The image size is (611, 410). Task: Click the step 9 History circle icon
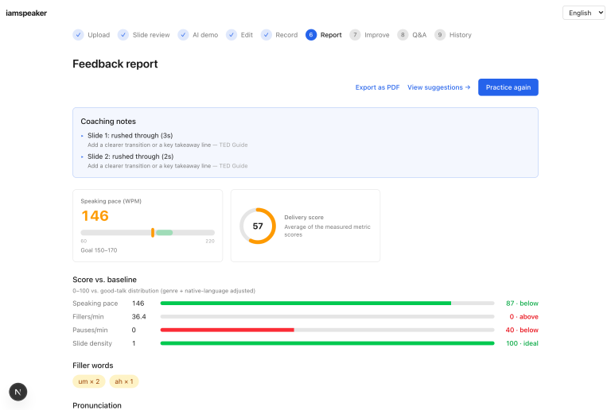pyautogui.click(x=440, y=35)
